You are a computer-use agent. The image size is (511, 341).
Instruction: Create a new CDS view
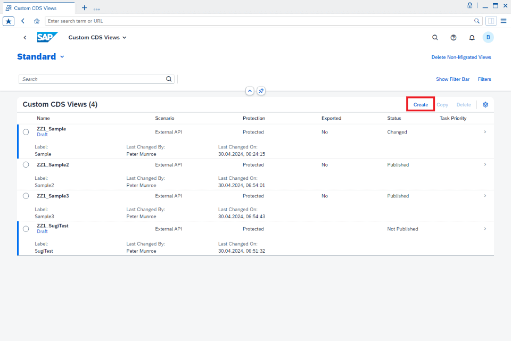(420, 104)
